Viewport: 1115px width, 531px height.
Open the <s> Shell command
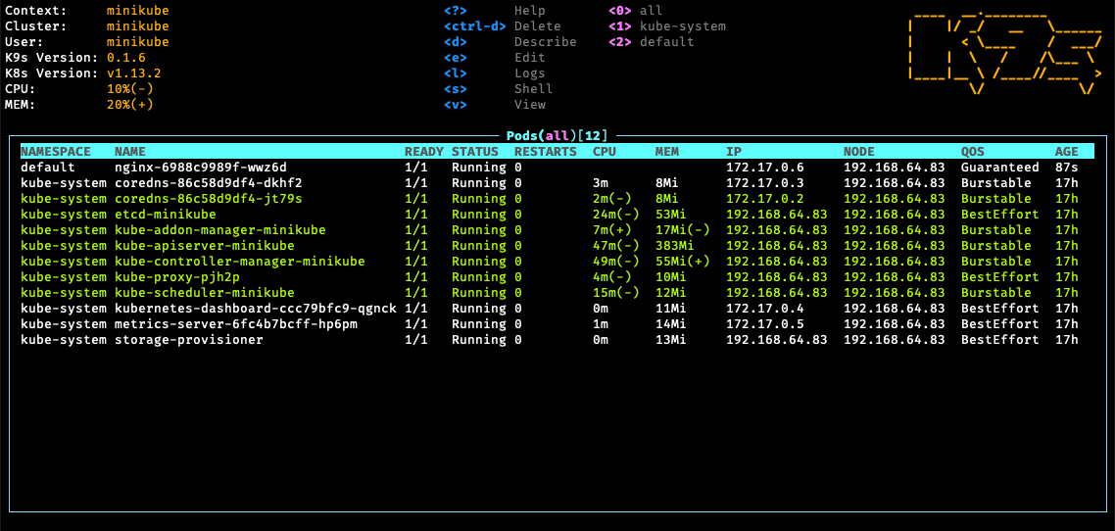coord(499,89)
